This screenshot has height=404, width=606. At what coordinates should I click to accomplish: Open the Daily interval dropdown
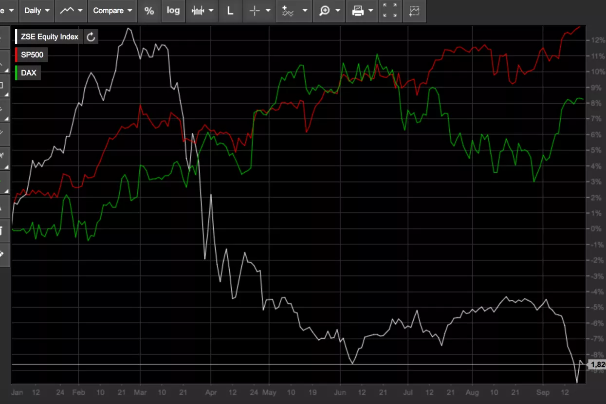[x=37, y=11]
